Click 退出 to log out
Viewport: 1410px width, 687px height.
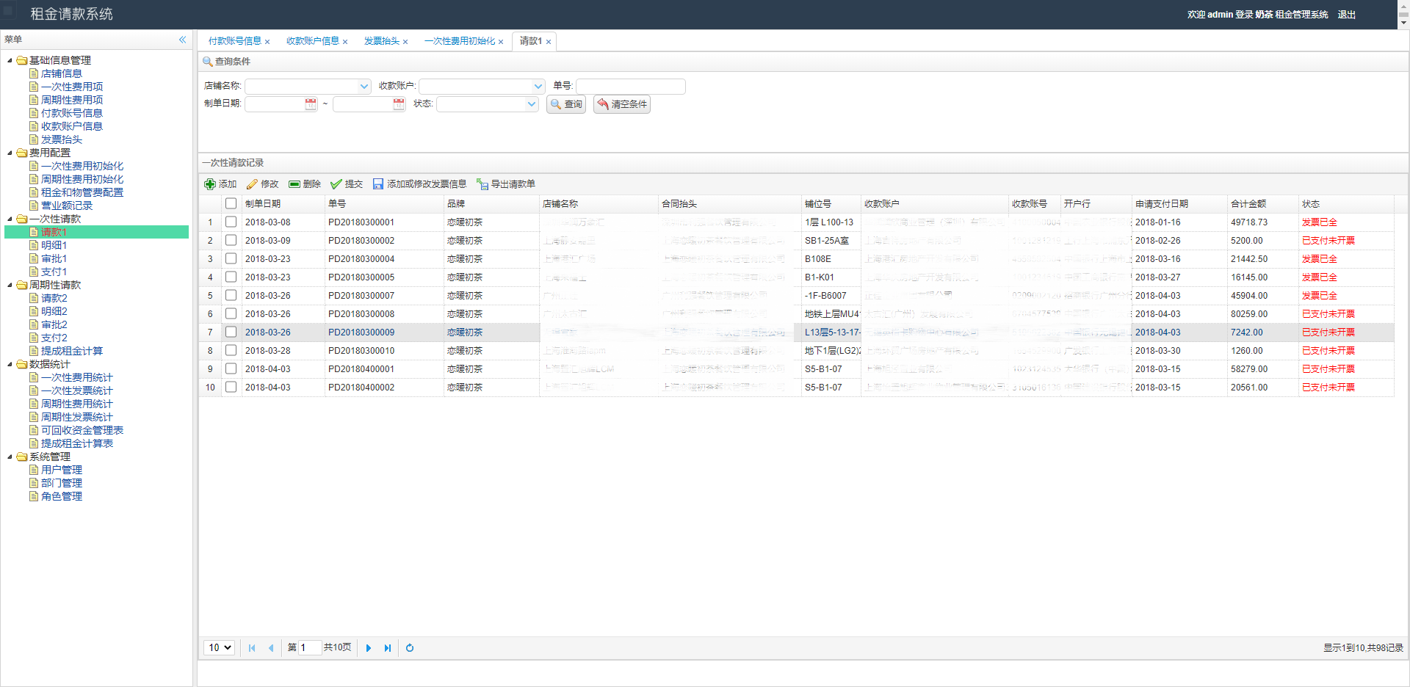1346,15
